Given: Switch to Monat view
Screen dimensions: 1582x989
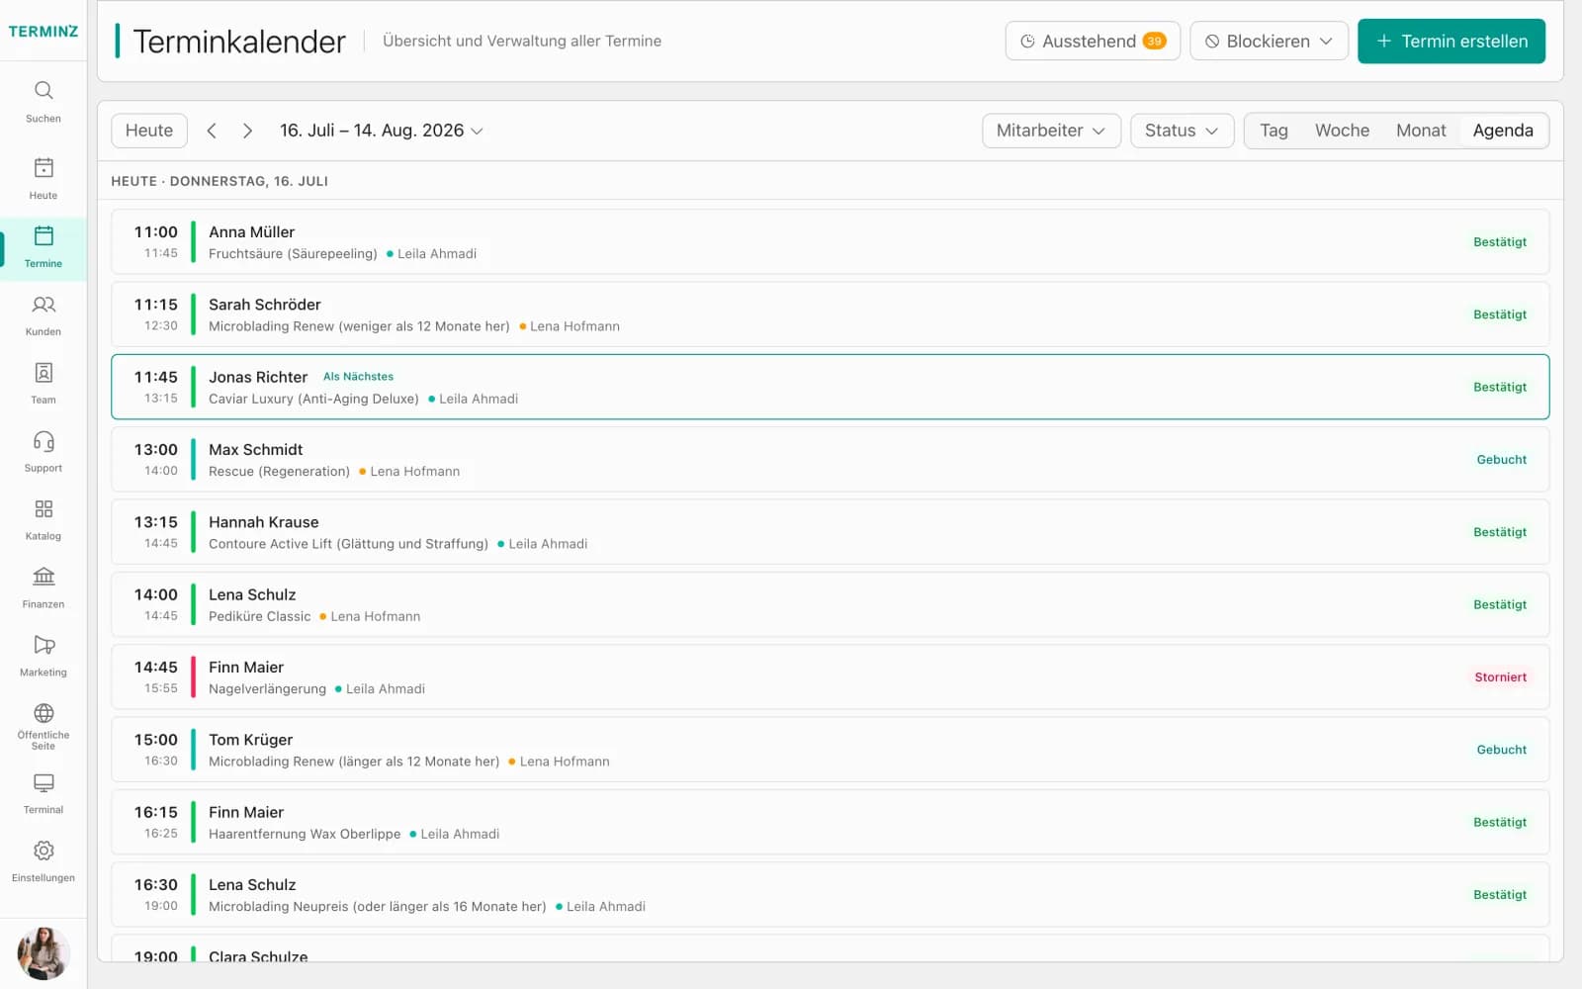Looking at the screenshot, I should click(x=1421, y=131).
